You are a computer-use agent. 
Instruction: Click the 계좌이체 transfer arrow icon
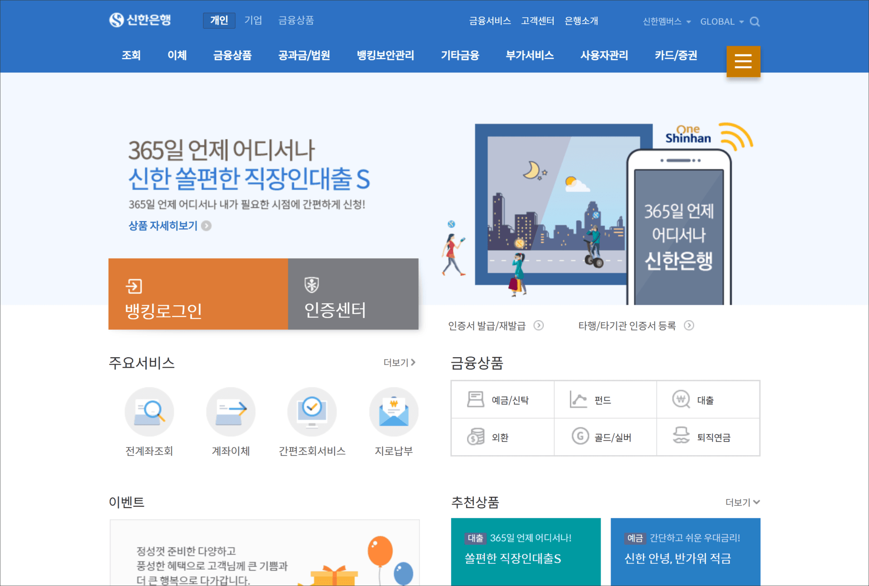(231, 412)
